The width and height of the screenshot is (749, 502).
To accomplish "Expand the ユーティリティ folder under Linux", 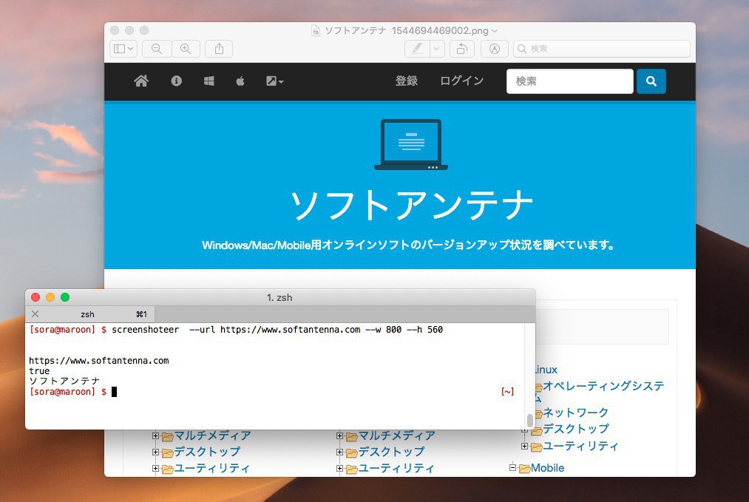I will (524, 446).
